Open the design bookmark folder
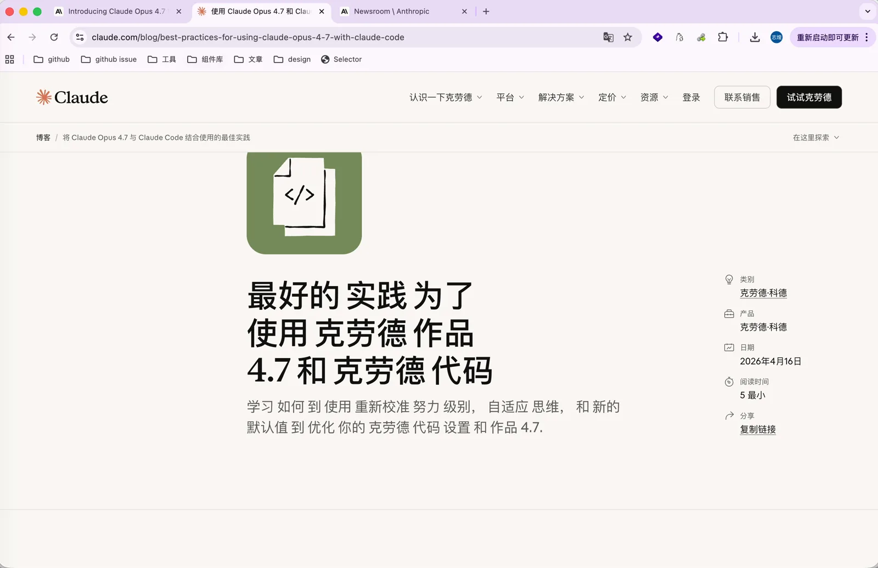Viewport: 878px width, 568px height. point(292,59)
